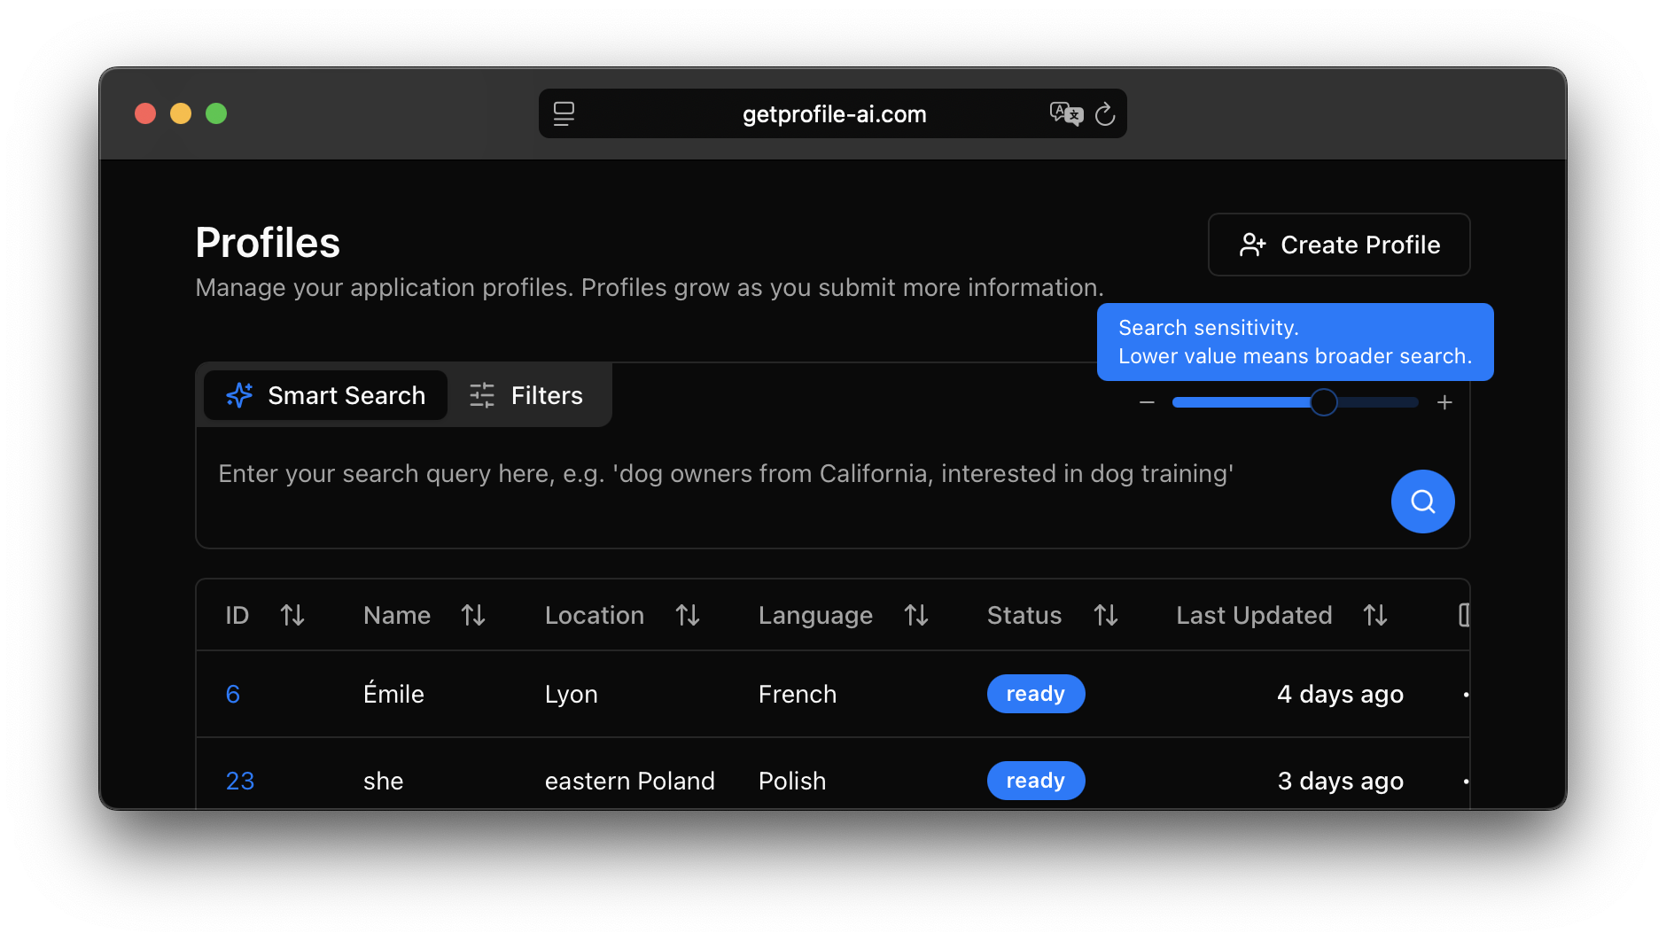Sort profiles by the Location column

[x=689, y=615]
